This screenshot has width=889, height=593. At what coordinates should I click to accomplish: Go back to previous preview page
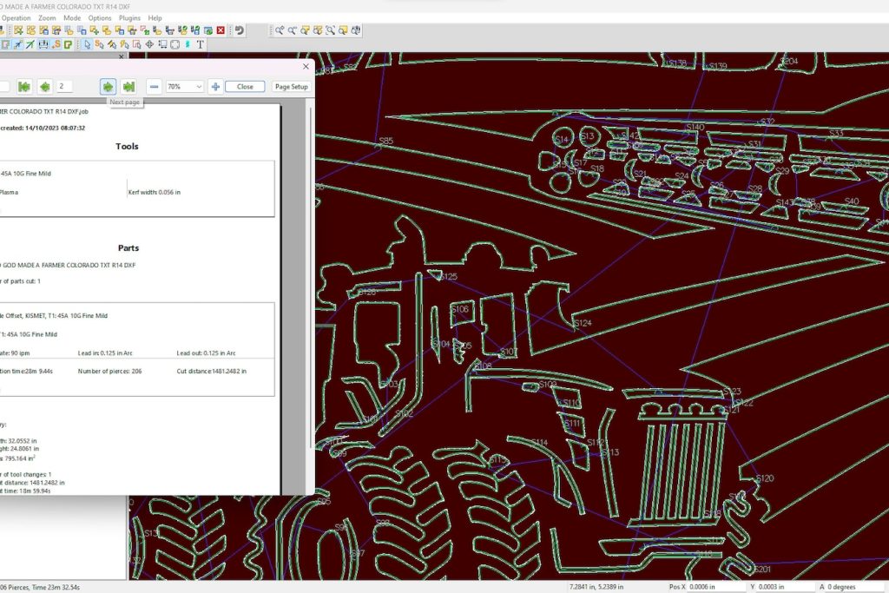(44, 86)
